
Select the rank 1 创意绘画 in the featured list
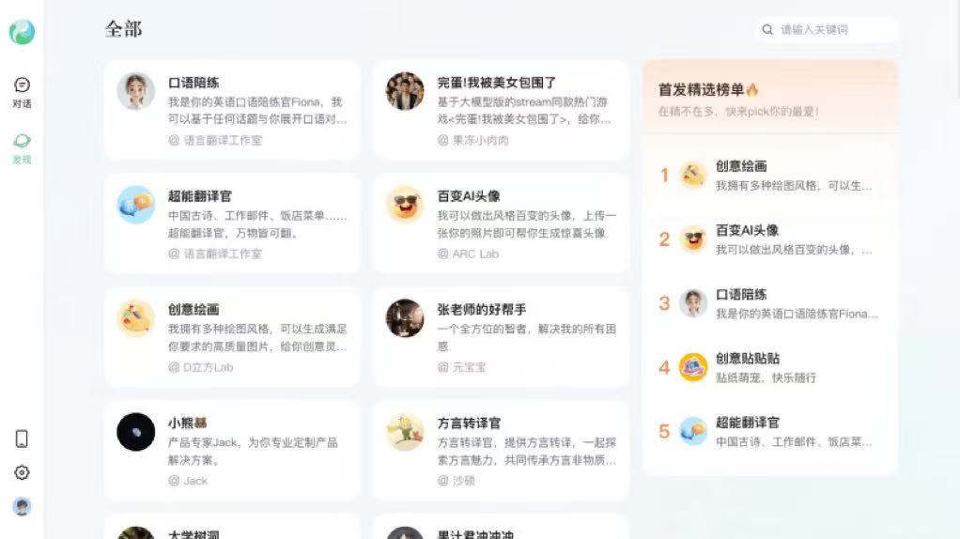click(x=769, y=175)
